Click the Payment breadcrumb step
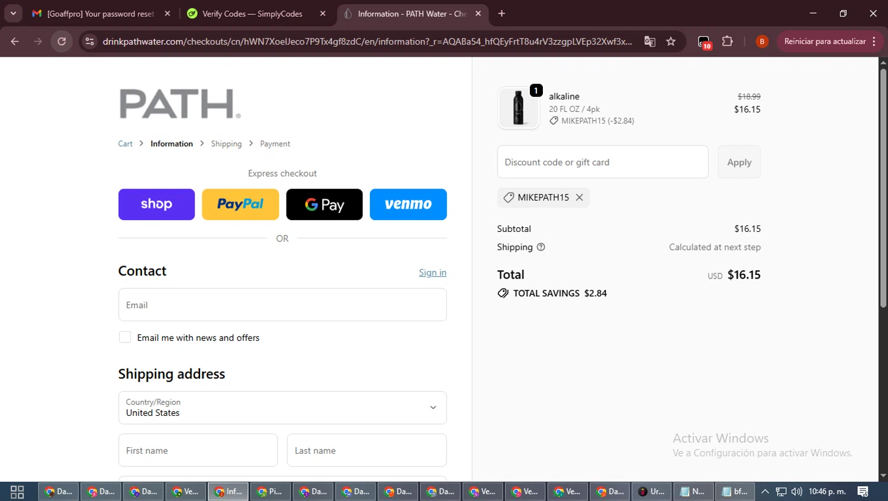This screenshot has height=501, width=888. [275, 144]
